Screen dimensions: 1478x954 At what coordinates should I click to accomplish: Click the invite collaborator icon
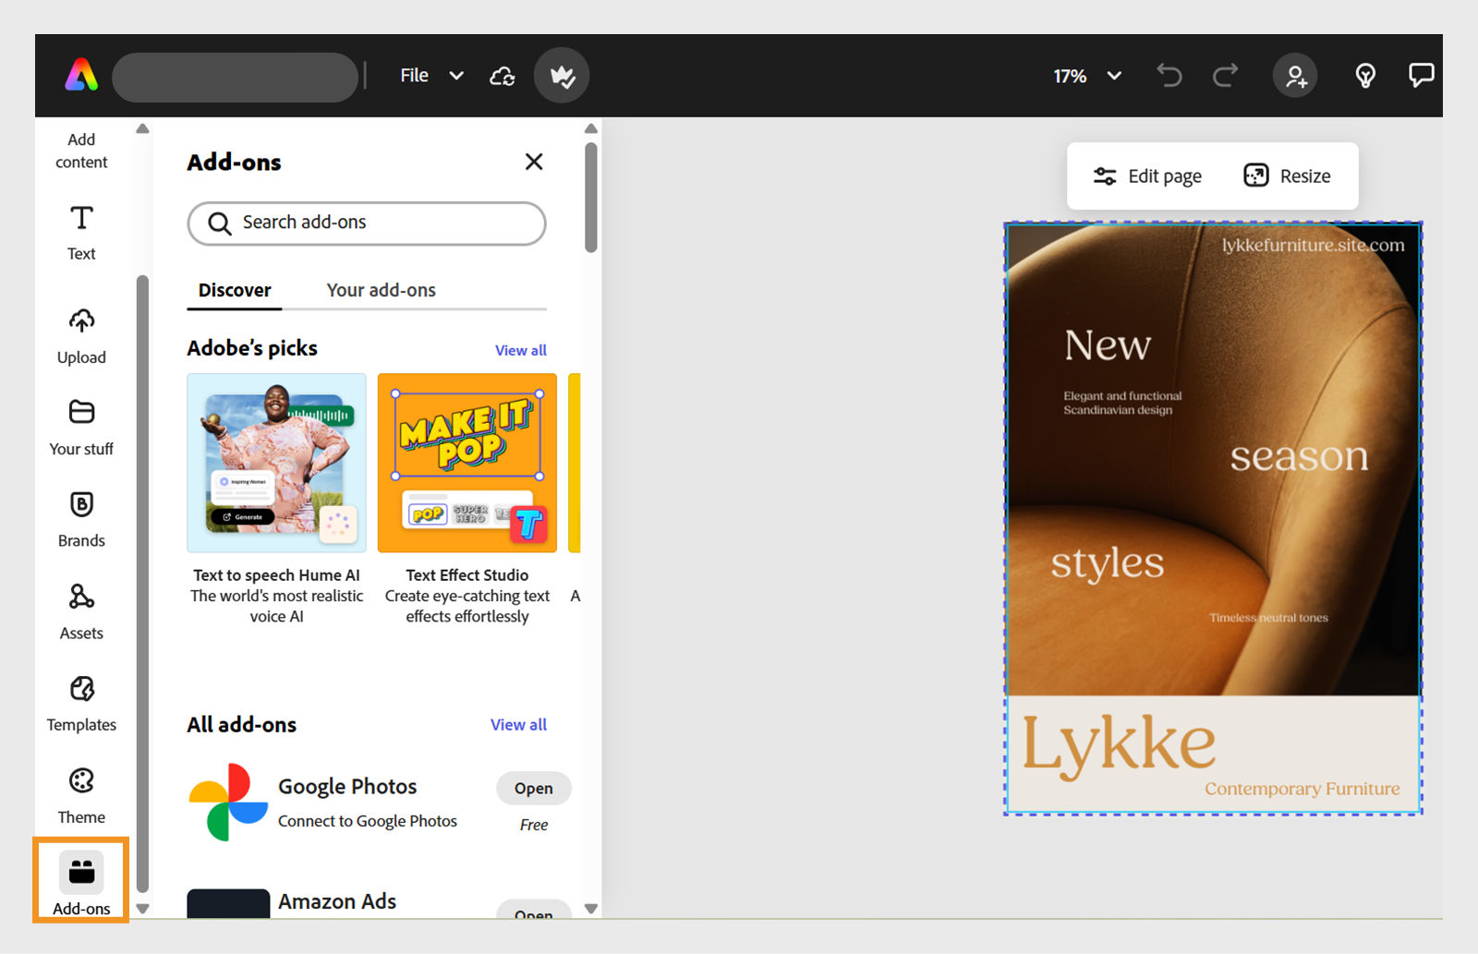pos(1295,76)
